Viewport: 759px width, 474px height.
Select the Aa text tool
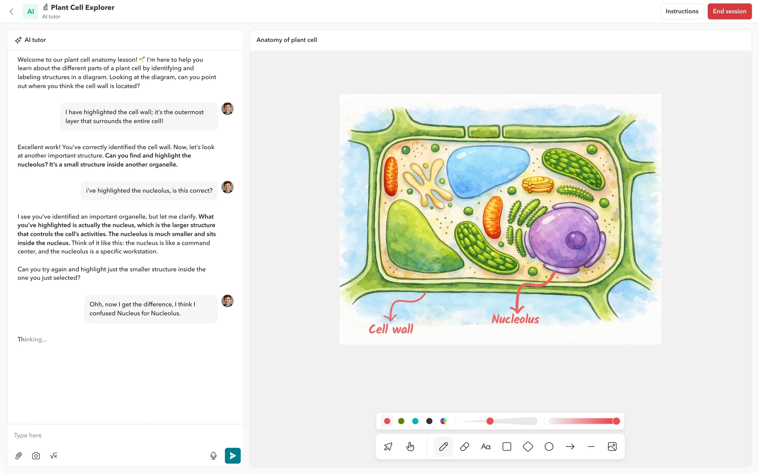pyautogui.click(x=485, y=447)
